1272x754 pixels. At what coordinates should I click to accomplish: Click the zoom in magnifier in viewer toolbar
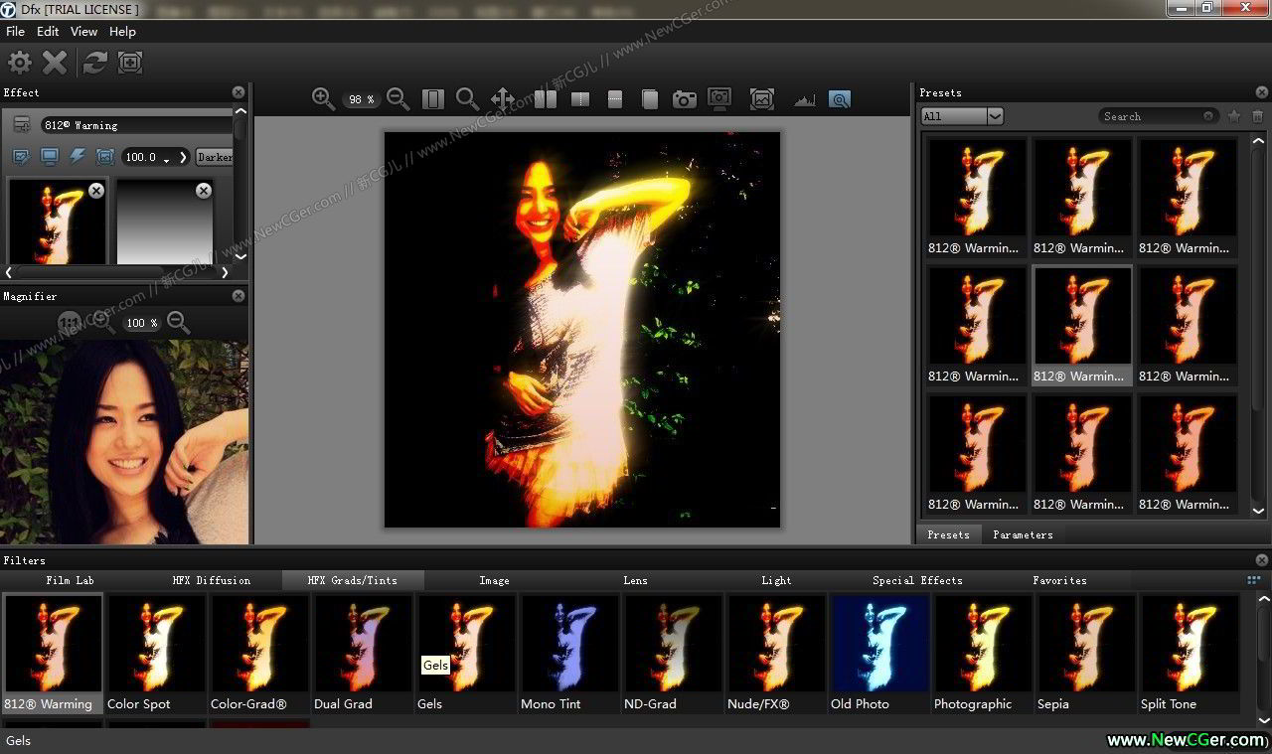[323, 98]
